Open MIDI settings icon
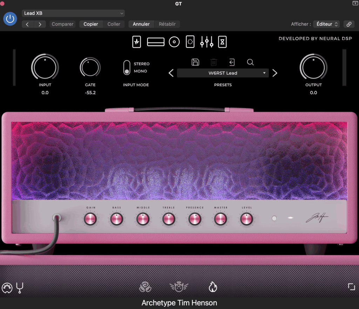This screenshot has width=359, height=309. [7, 288]
